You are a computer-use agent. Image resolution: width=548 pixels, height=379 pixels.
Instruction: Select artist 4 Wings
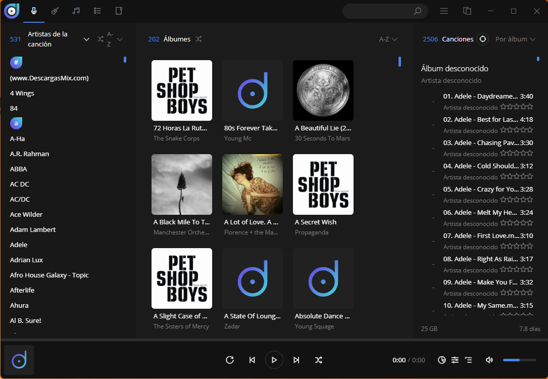tap(22, 93)
